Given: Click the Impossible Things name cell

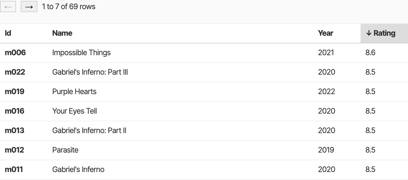Looking at the screenshot, I should click(81, 53).
